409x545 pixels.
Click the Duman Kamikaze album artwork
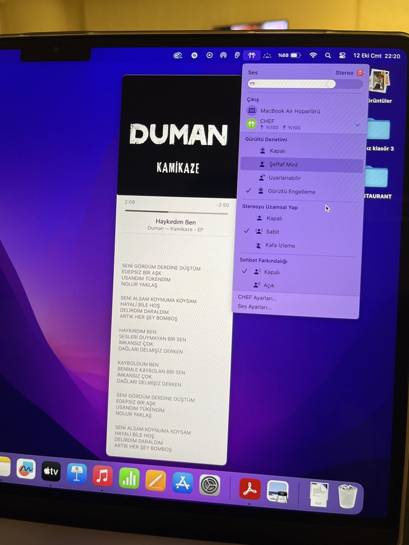[180, 136]
